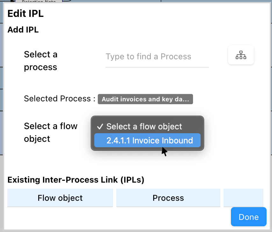
Task: Click the Existing Inter-Process Link heading
Action: [x=76, y=180]
